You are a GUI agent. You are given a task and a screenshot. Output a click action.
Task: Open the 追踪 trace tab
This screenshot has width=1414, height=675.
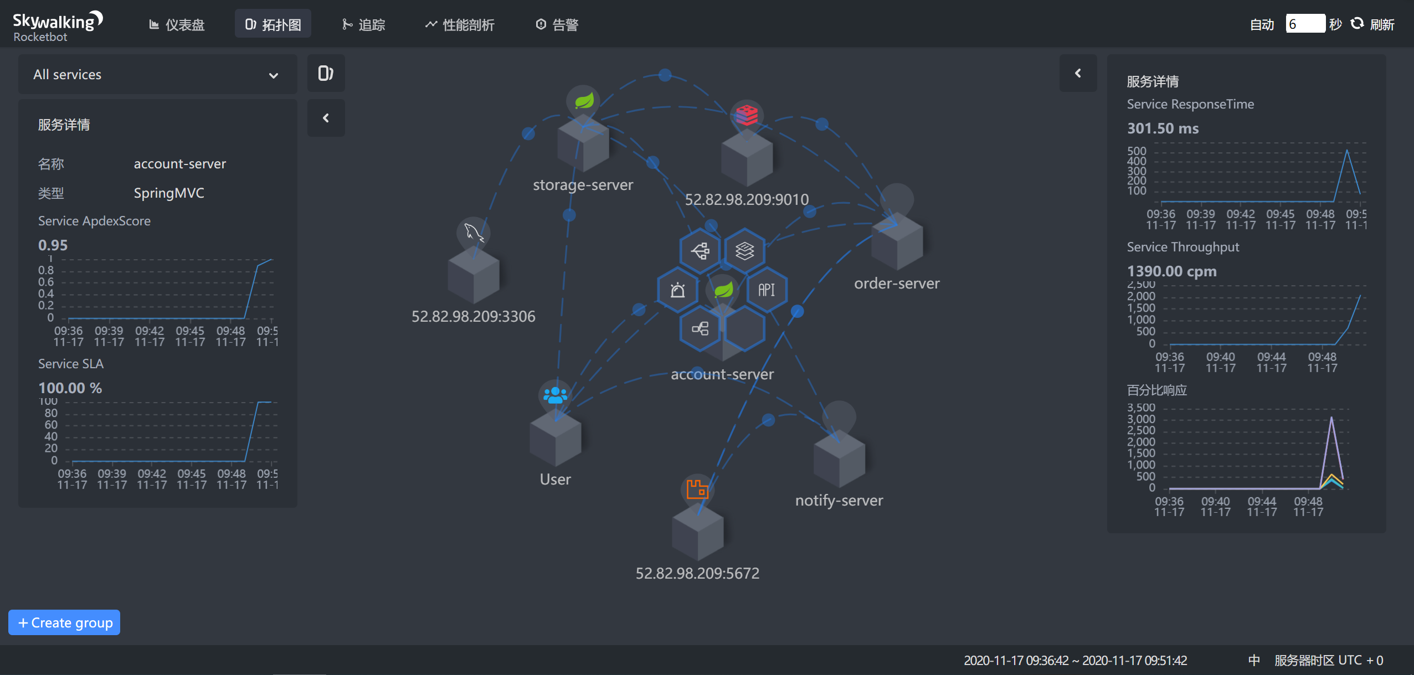(x=363, y=24)
